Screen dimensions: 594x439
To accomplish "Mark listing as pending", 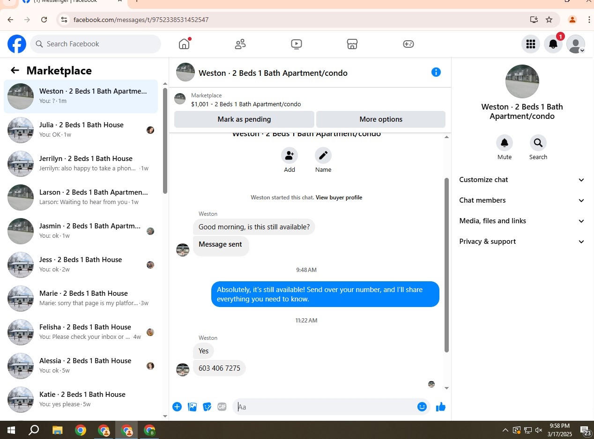I will click(x=244, y=119).
